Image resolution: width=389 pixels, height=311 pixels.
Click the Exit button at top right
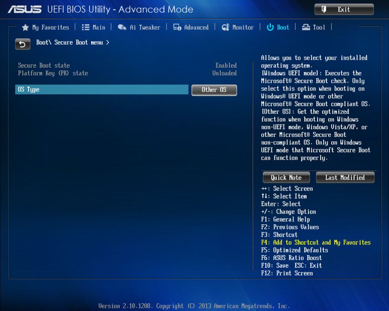coord(344,9)
